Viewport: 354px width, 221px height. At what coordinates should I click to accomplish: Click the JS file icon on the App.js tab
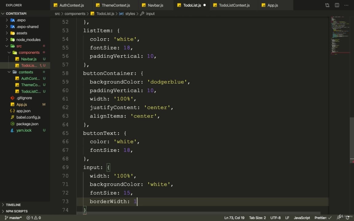263,5
